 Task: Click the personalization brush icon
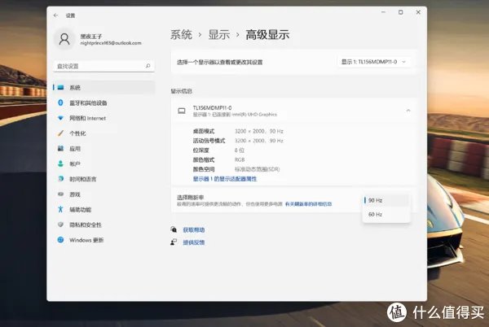(61, 133)
